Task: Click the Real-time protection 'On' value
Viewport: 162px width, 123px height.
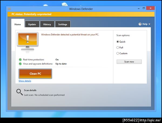Action: (57, 60)
